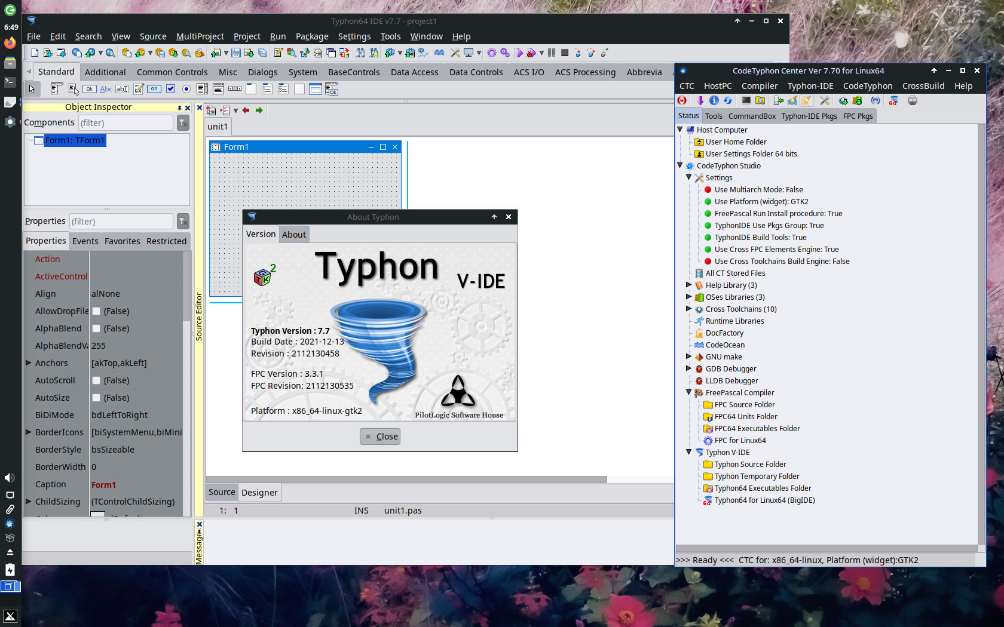The height and width of the screenshot is (627, 1004).
Task: Open the terminal icon in CodeTyphon Center
Action: point(746,100)
